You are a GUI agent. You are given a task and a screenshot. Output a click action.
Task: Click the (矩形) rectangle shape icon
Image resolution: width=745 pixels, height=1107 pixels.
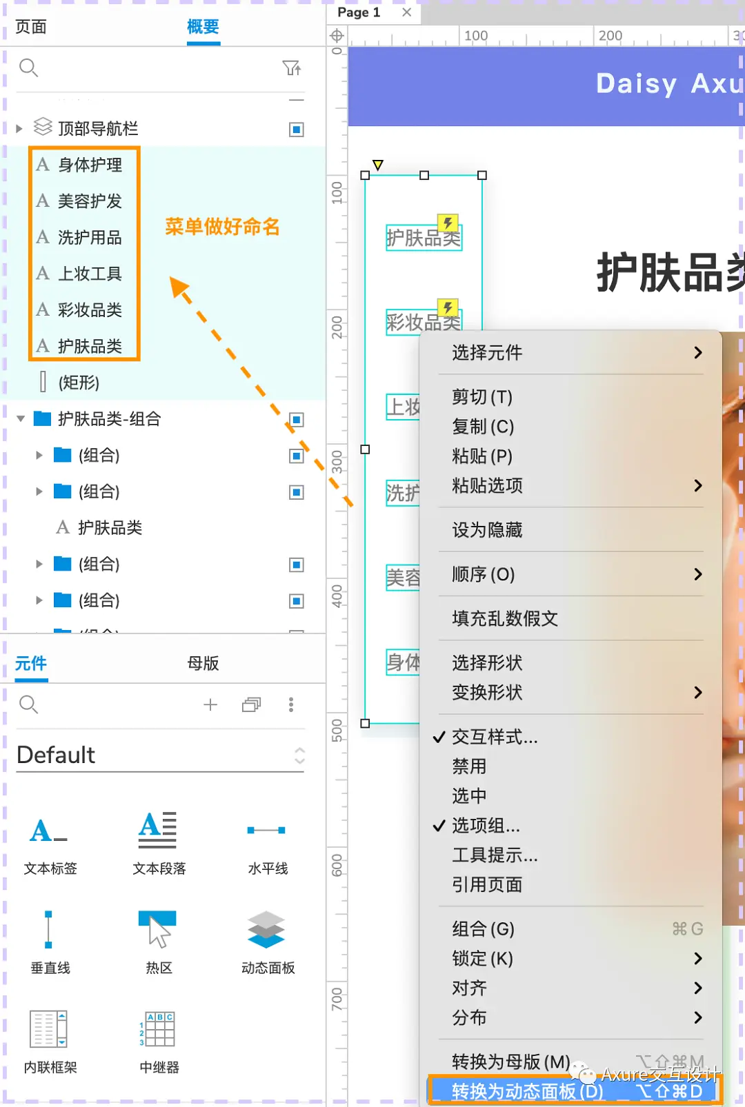point(43,381)
